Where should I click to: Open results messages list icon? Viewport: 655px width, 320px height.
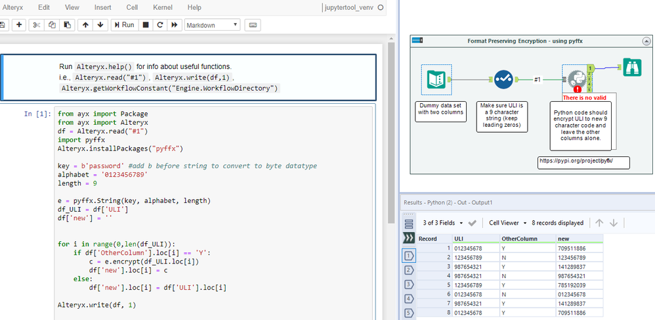(409, 223)
